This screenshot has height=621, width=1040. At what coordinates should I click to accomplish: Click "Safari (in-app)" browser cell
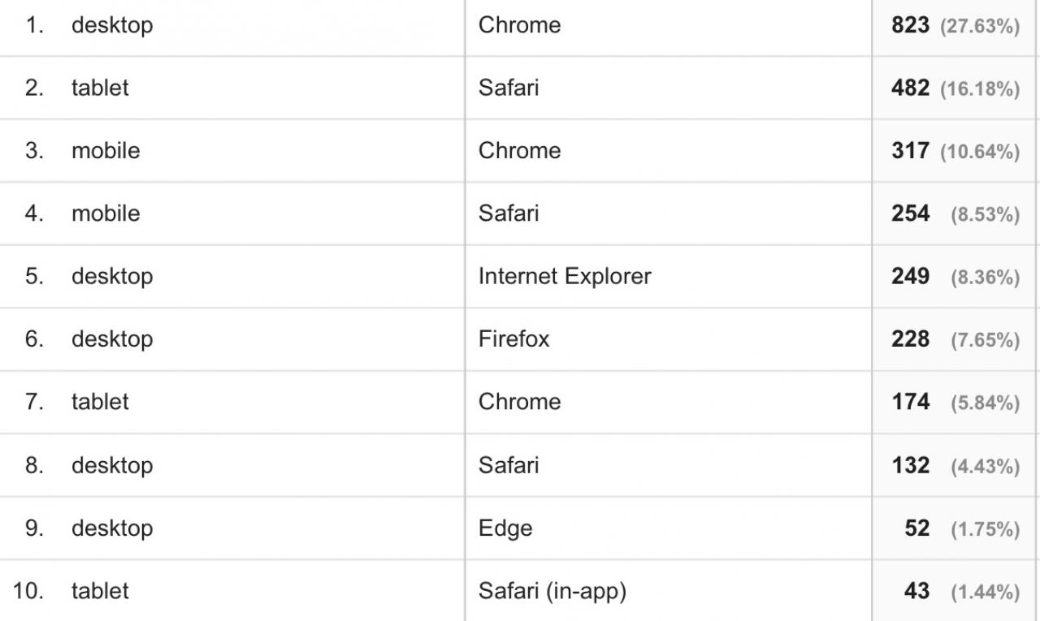click(x=552, y=591)
